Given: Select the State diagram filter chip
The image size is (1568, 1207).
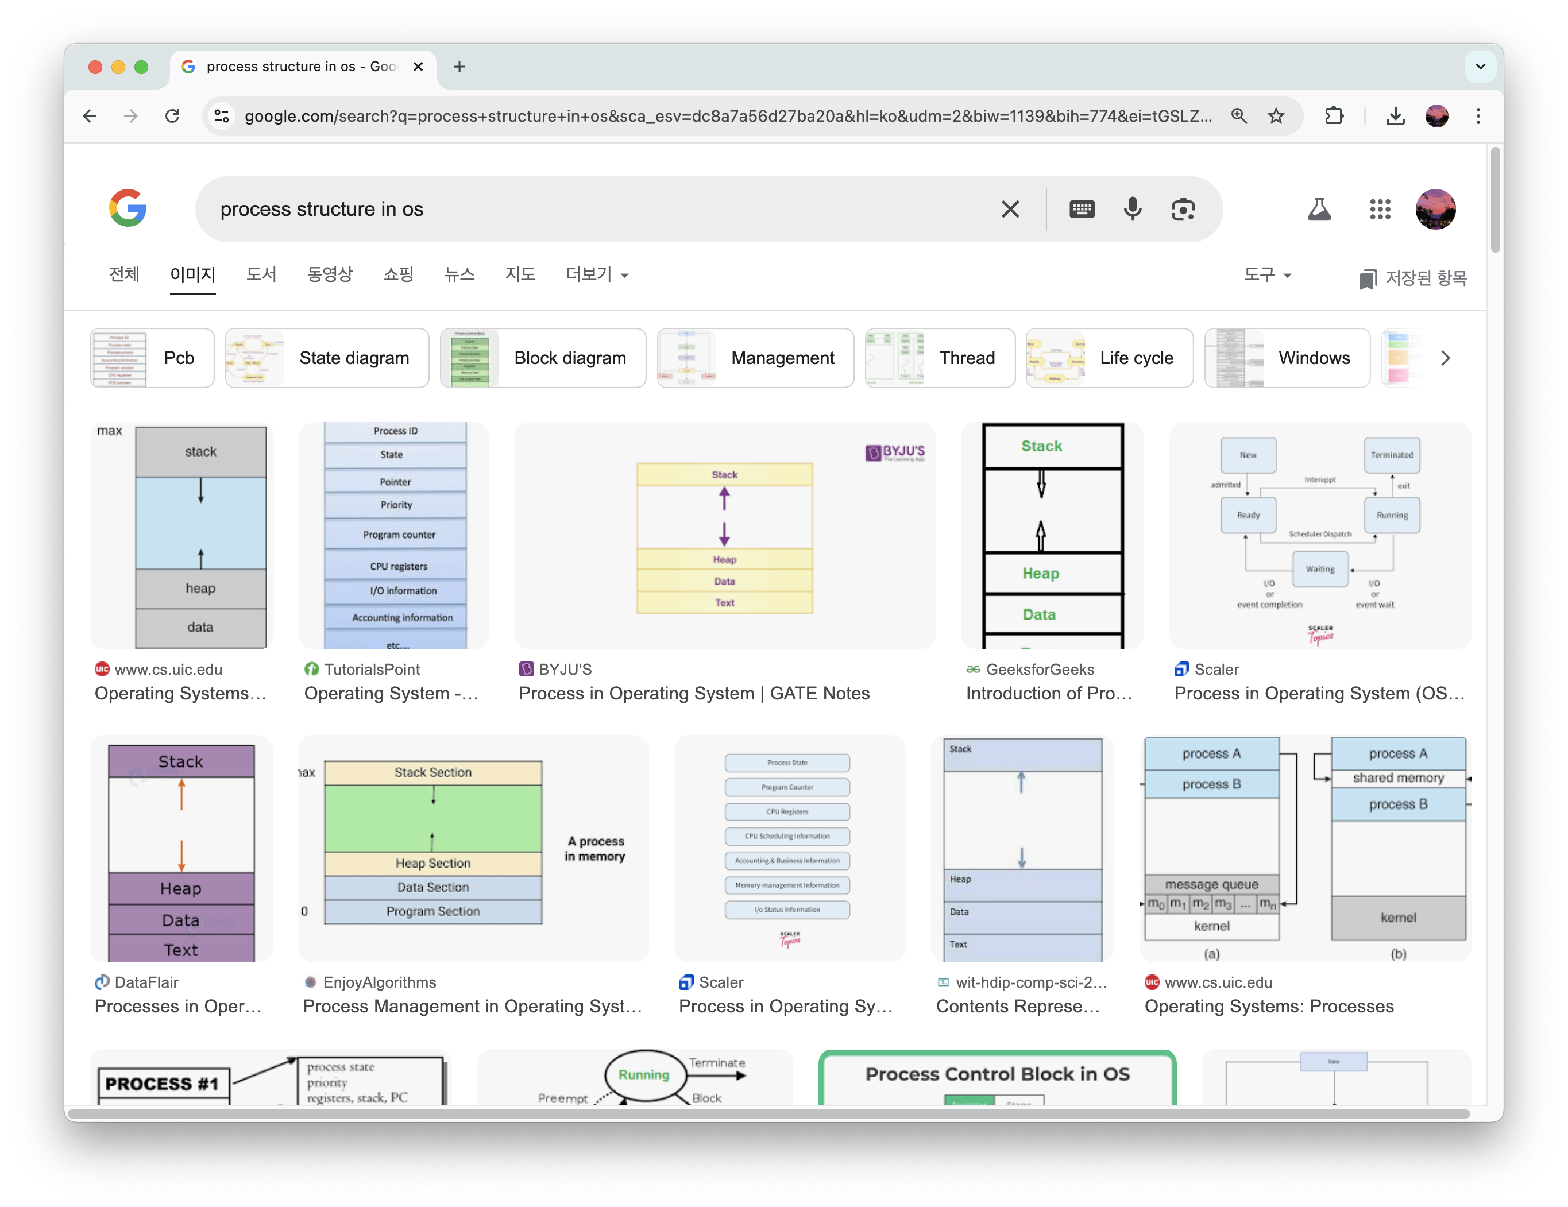Looking at the screenshot, I should tap(327, 358).
